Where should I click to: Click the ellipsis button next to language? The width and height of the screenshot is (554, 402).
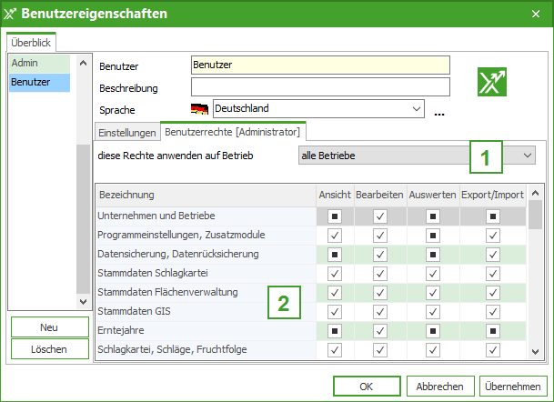tap(440, 112)
